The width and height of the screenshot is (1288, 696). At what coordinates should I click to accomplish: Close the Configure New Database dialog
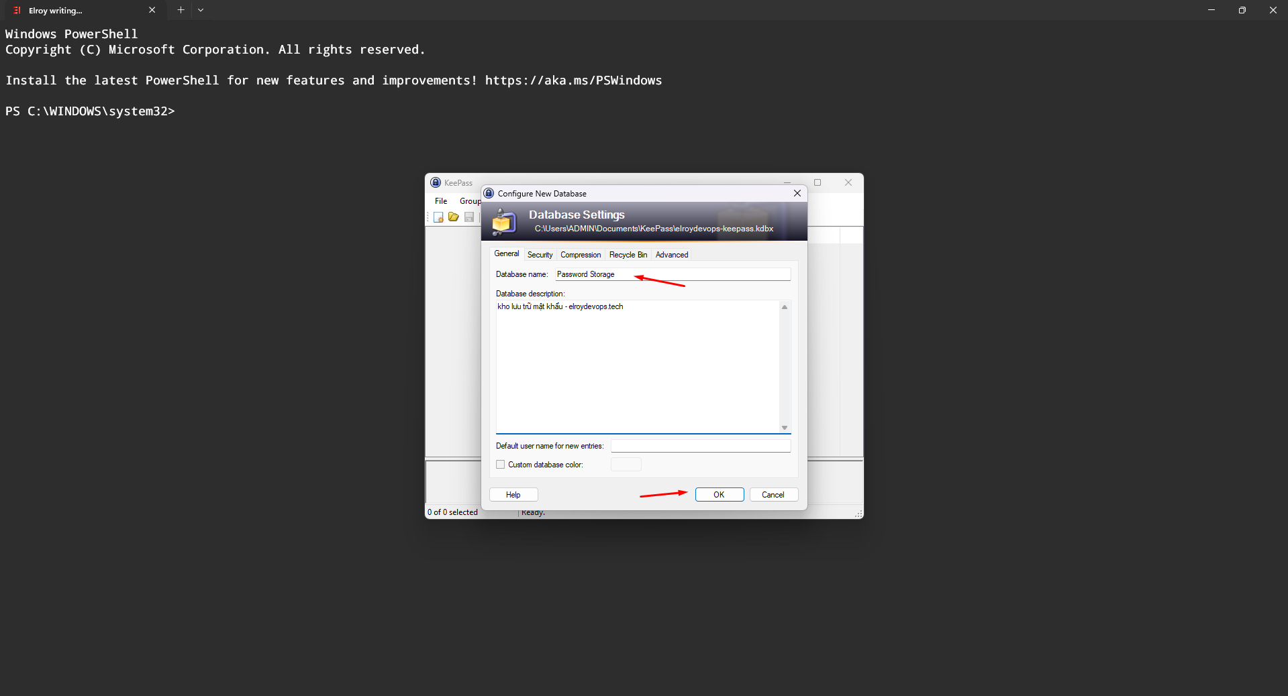tap(797, 193)
